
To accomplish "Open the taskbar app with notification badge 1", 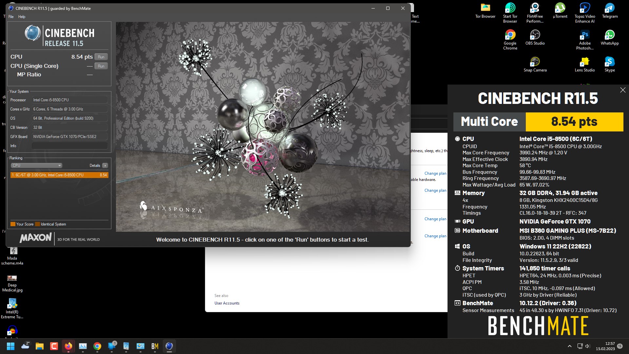I will [112, 346].
